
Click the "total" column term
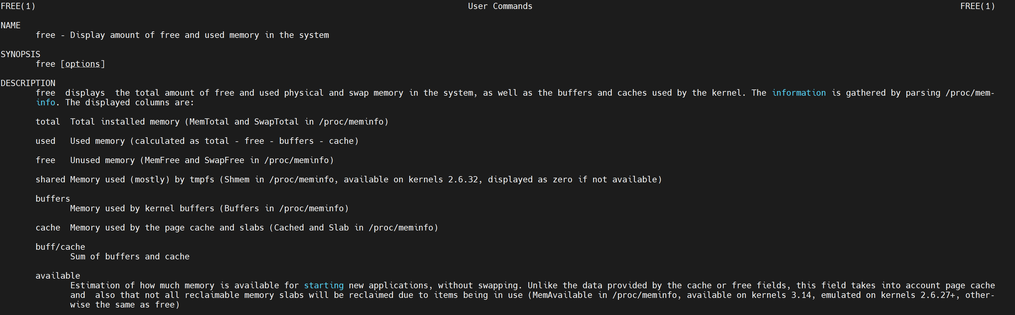pos(48,122)
